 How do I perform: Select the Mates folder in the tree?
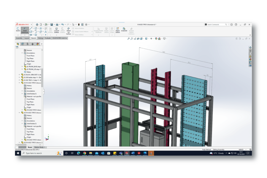tap(28, 72)
